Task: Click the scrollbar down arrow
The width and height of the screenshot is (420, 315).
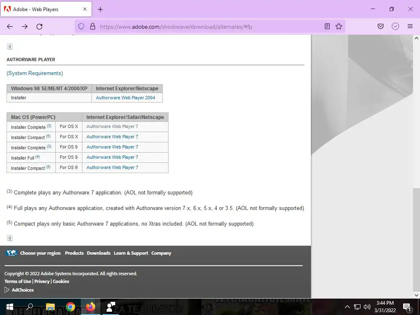Action: (416, 295)
